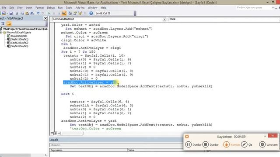Viewport: 280px width, 157px height.
Task: Click the Project pane horizontal scrollbar
Action: (x=15, y=155)
